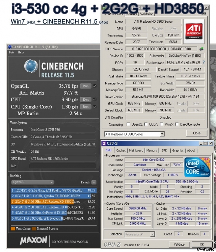Run the CPU (Single Core) benchmark
The image size is (216, 252).
[x=86, y=106]
